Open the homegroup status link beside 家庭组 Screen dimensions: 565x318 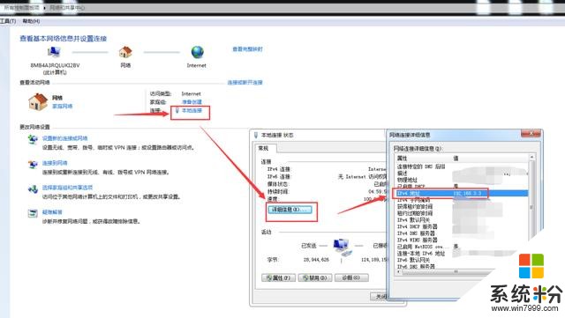tap(192, 102)
